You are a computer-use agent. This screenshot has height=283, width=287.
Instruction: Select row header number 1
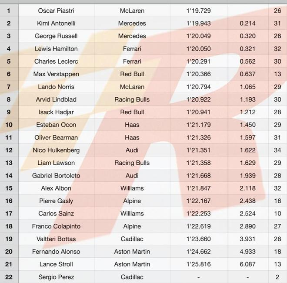(9, 10)
